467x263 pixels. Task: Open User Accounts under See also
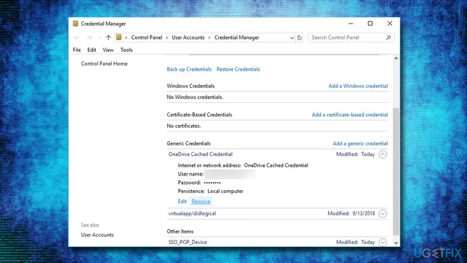[x=98, y=235]
